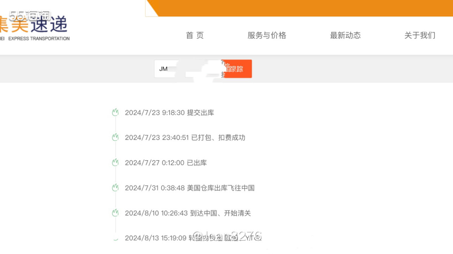Screen dimensions: 453x254
Task: Select the 23:40:51 已打包、扣费成功 record
Action: (x=185, y=138)
